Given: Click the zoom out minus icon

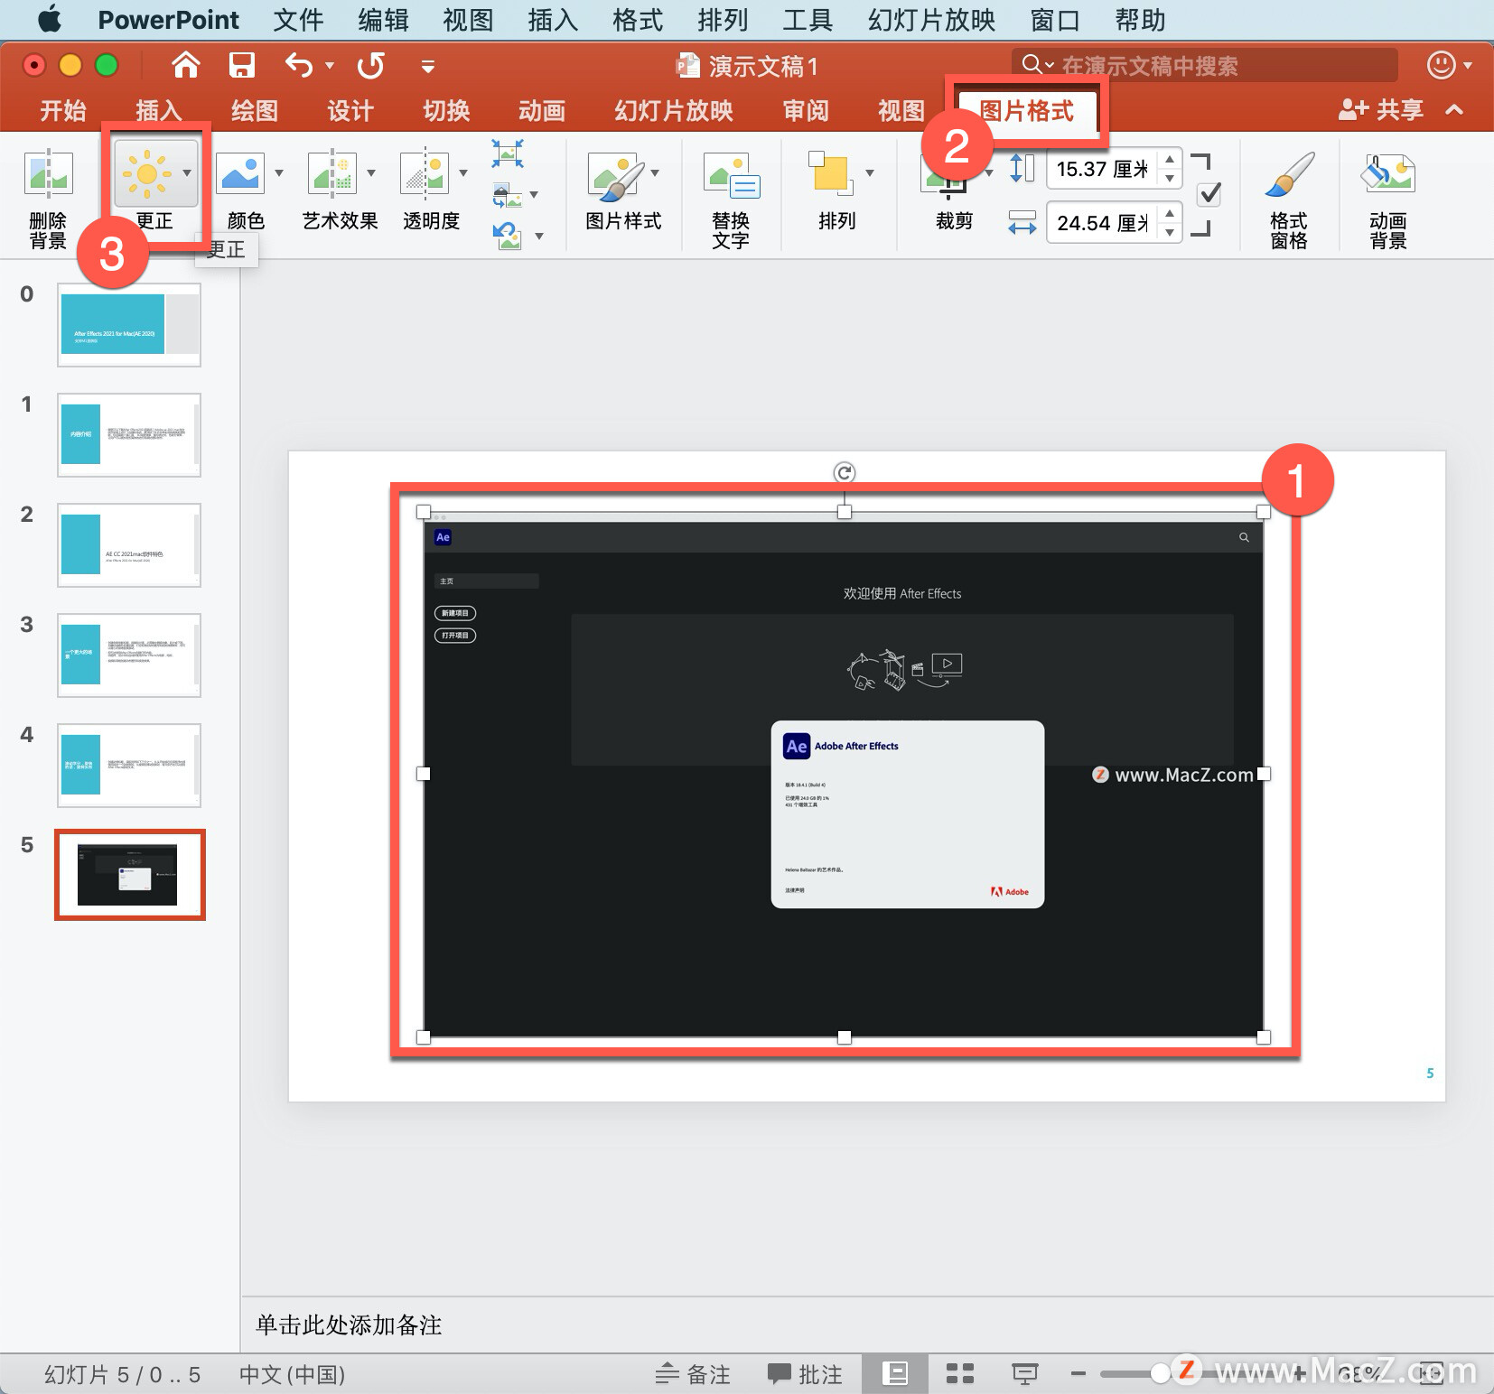Looking at the screenshot, I should click(1078, 1374).
